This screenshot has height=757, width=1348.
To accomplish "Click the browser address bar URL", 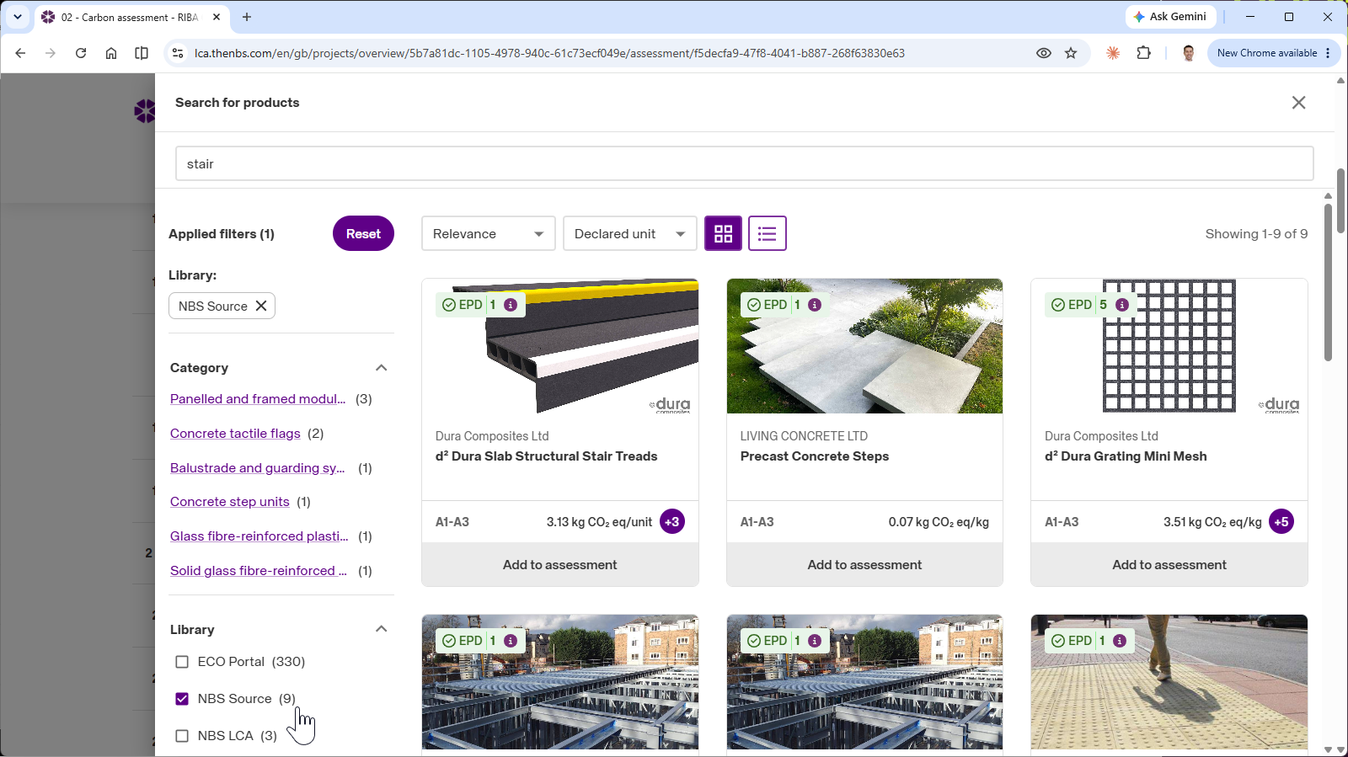I will tap(549, 53).
